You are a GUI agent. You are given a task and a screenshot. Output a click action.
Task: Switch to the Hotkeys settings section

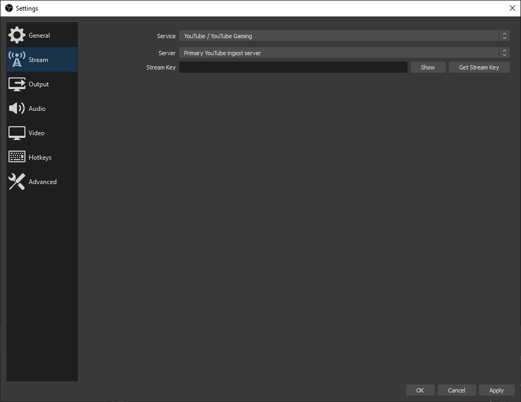coord(40,156)
